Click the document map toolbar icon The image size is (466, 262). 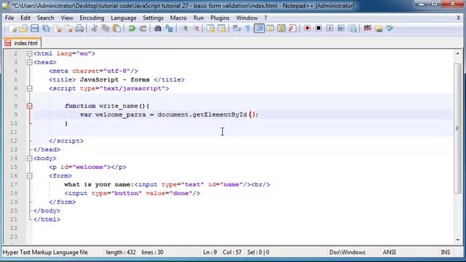[281, 28]
